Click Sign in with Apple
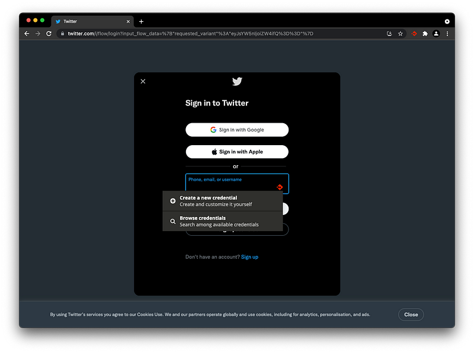The image size is (474, 353). point(237,152)
